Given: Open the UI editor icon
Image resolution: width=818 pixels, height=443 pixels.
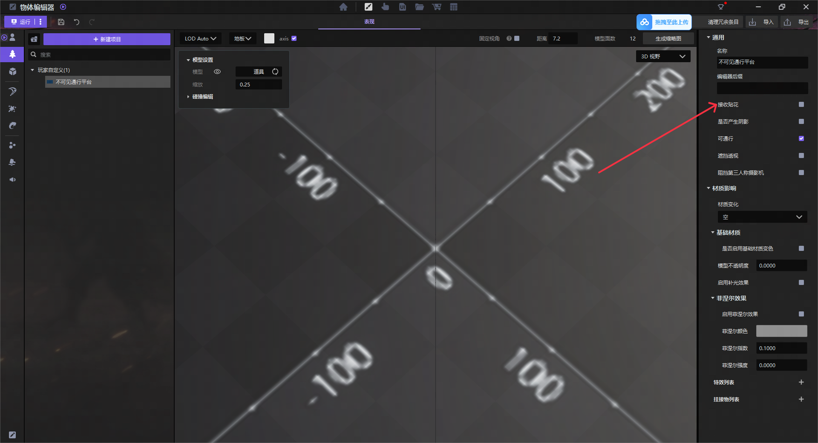Looking at the screenshot, I should pos(402,7).
